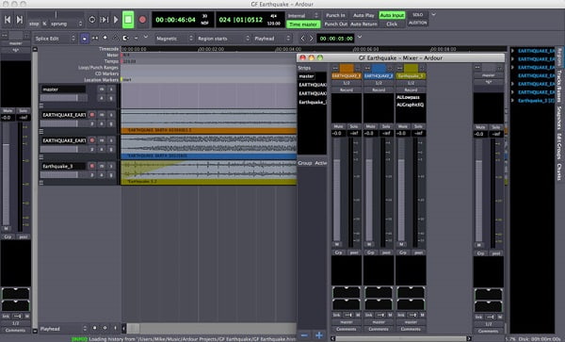This screenshot has height=342, width=565.
Task: Open the Snapshots side tab
Action: [559, 118]
